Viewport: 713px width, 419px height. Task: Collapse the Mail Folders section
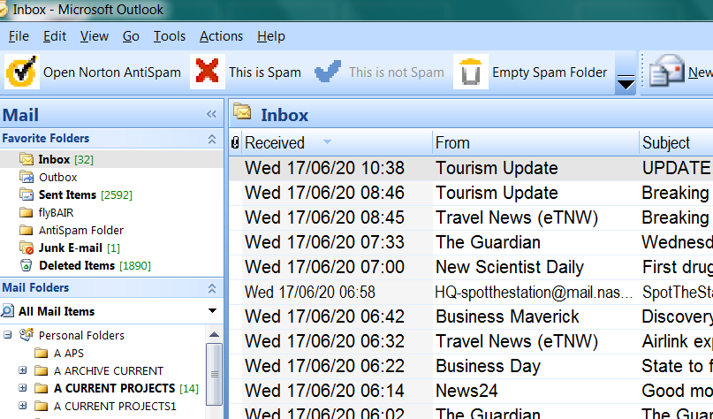(212, 288)
